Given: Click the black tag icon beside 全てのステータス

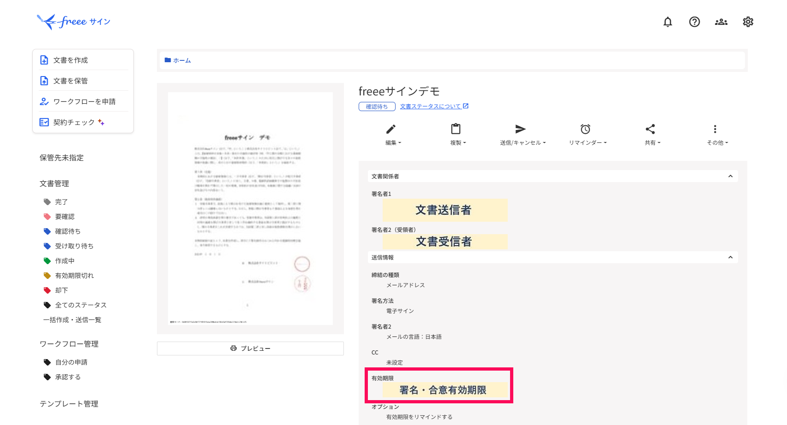Looking at the screenshot, I should coord(47,305).
